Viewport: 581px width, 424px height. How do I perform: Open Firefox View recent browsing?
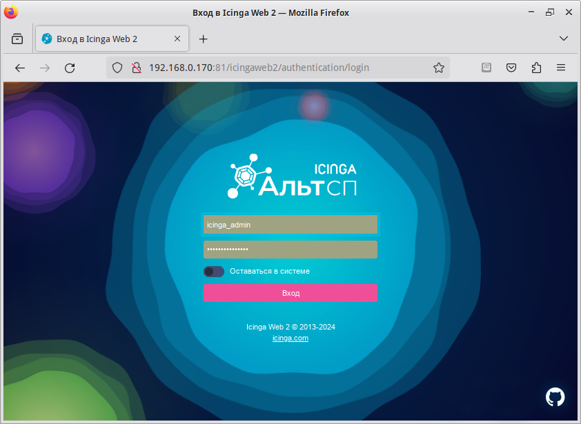click(x=17, y=39)
